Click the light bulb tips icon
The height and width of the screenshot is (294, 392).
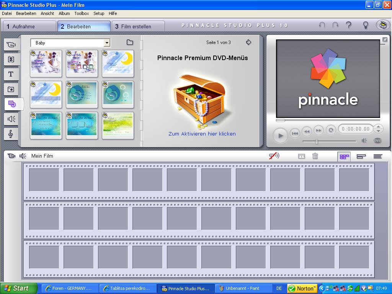366,25
